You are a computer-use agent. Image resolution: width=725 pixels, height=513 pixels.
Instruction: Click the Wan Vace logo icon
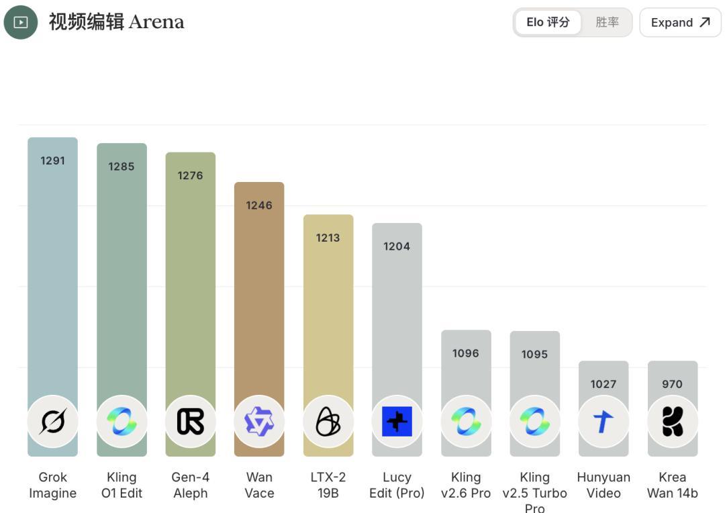click(x=259, y=421)
